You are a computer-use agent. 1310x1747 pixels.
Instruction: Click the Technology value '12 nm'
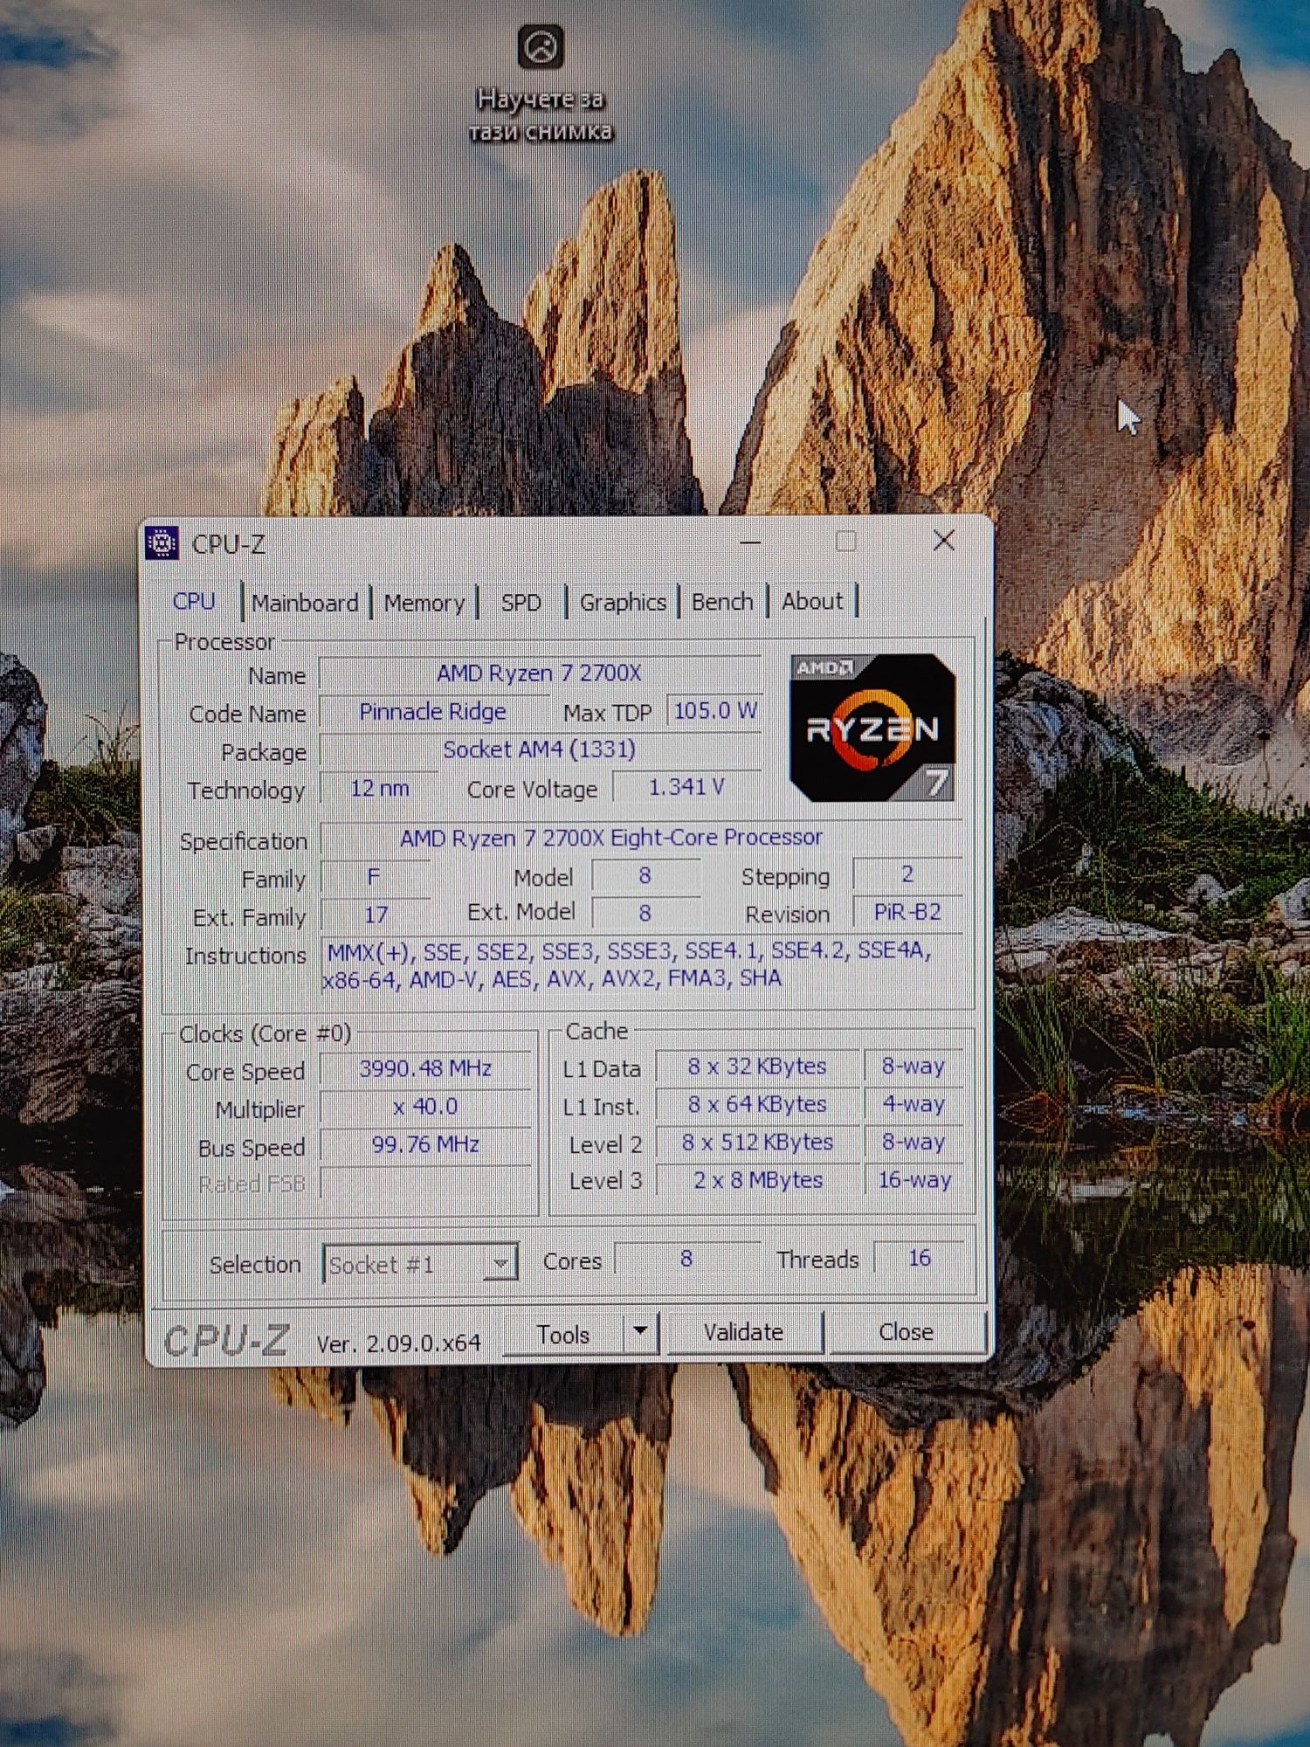click(379, 788)
